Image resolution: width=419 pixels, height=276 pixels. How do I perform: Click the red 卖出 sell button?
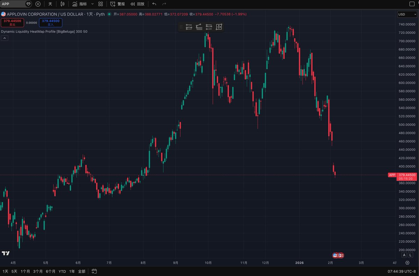[12, 22]
